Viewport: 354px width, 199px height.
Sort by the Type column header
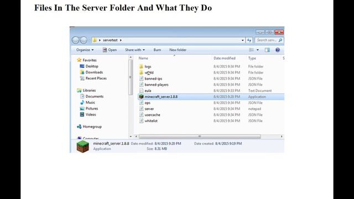pos(252,58)
